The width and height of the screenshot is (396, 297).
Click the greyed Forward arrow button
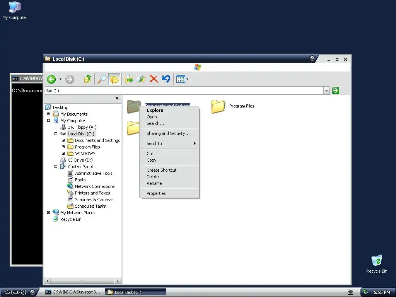(70, 79)
